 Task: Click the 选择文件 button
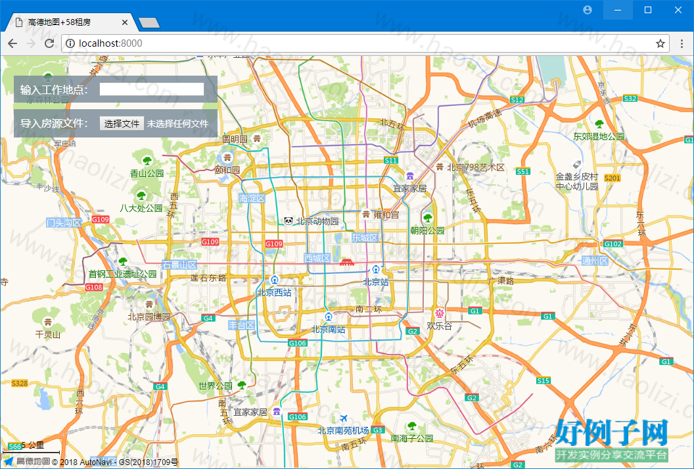tap(122, 124)
